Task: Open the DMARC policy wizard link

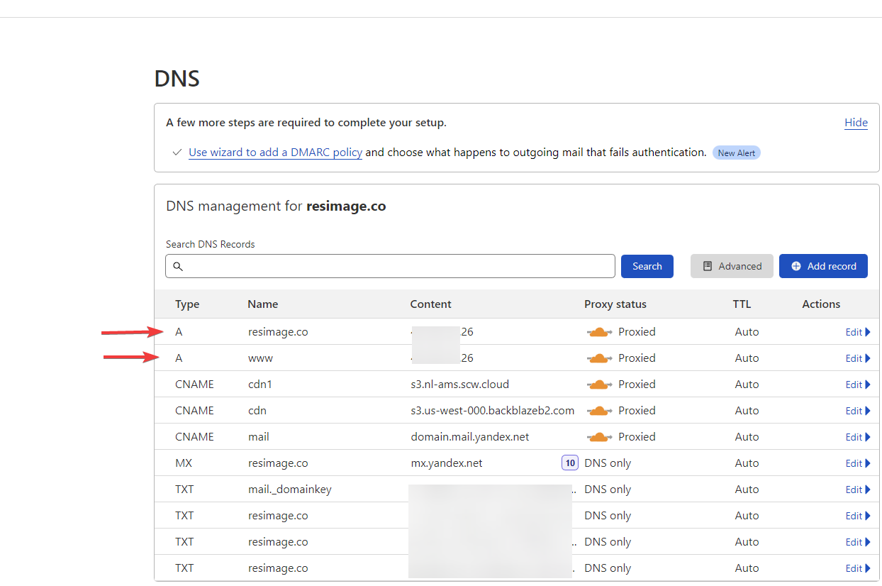Action: [275, 153]
